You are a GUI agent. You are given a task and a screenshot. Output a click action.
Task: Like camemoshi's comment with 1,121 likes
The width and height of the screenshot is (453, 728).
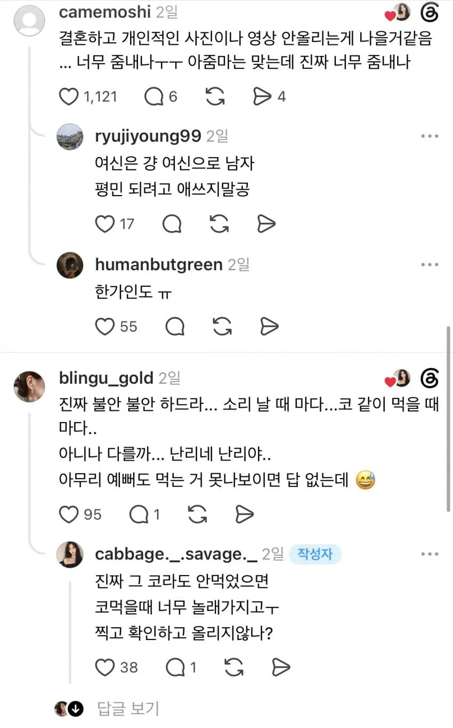coord(68,96)
